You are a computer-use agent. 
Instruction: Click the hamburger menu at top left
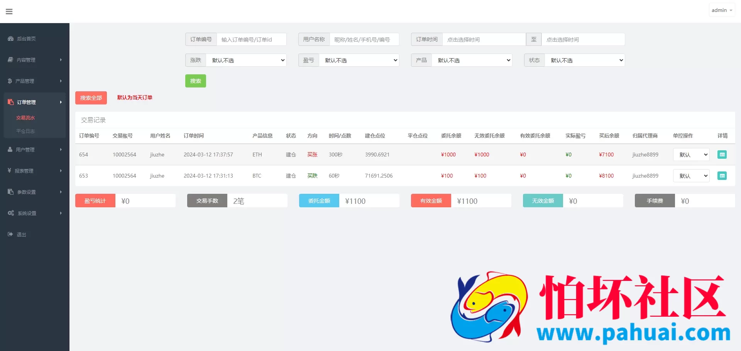click(9, 11)
